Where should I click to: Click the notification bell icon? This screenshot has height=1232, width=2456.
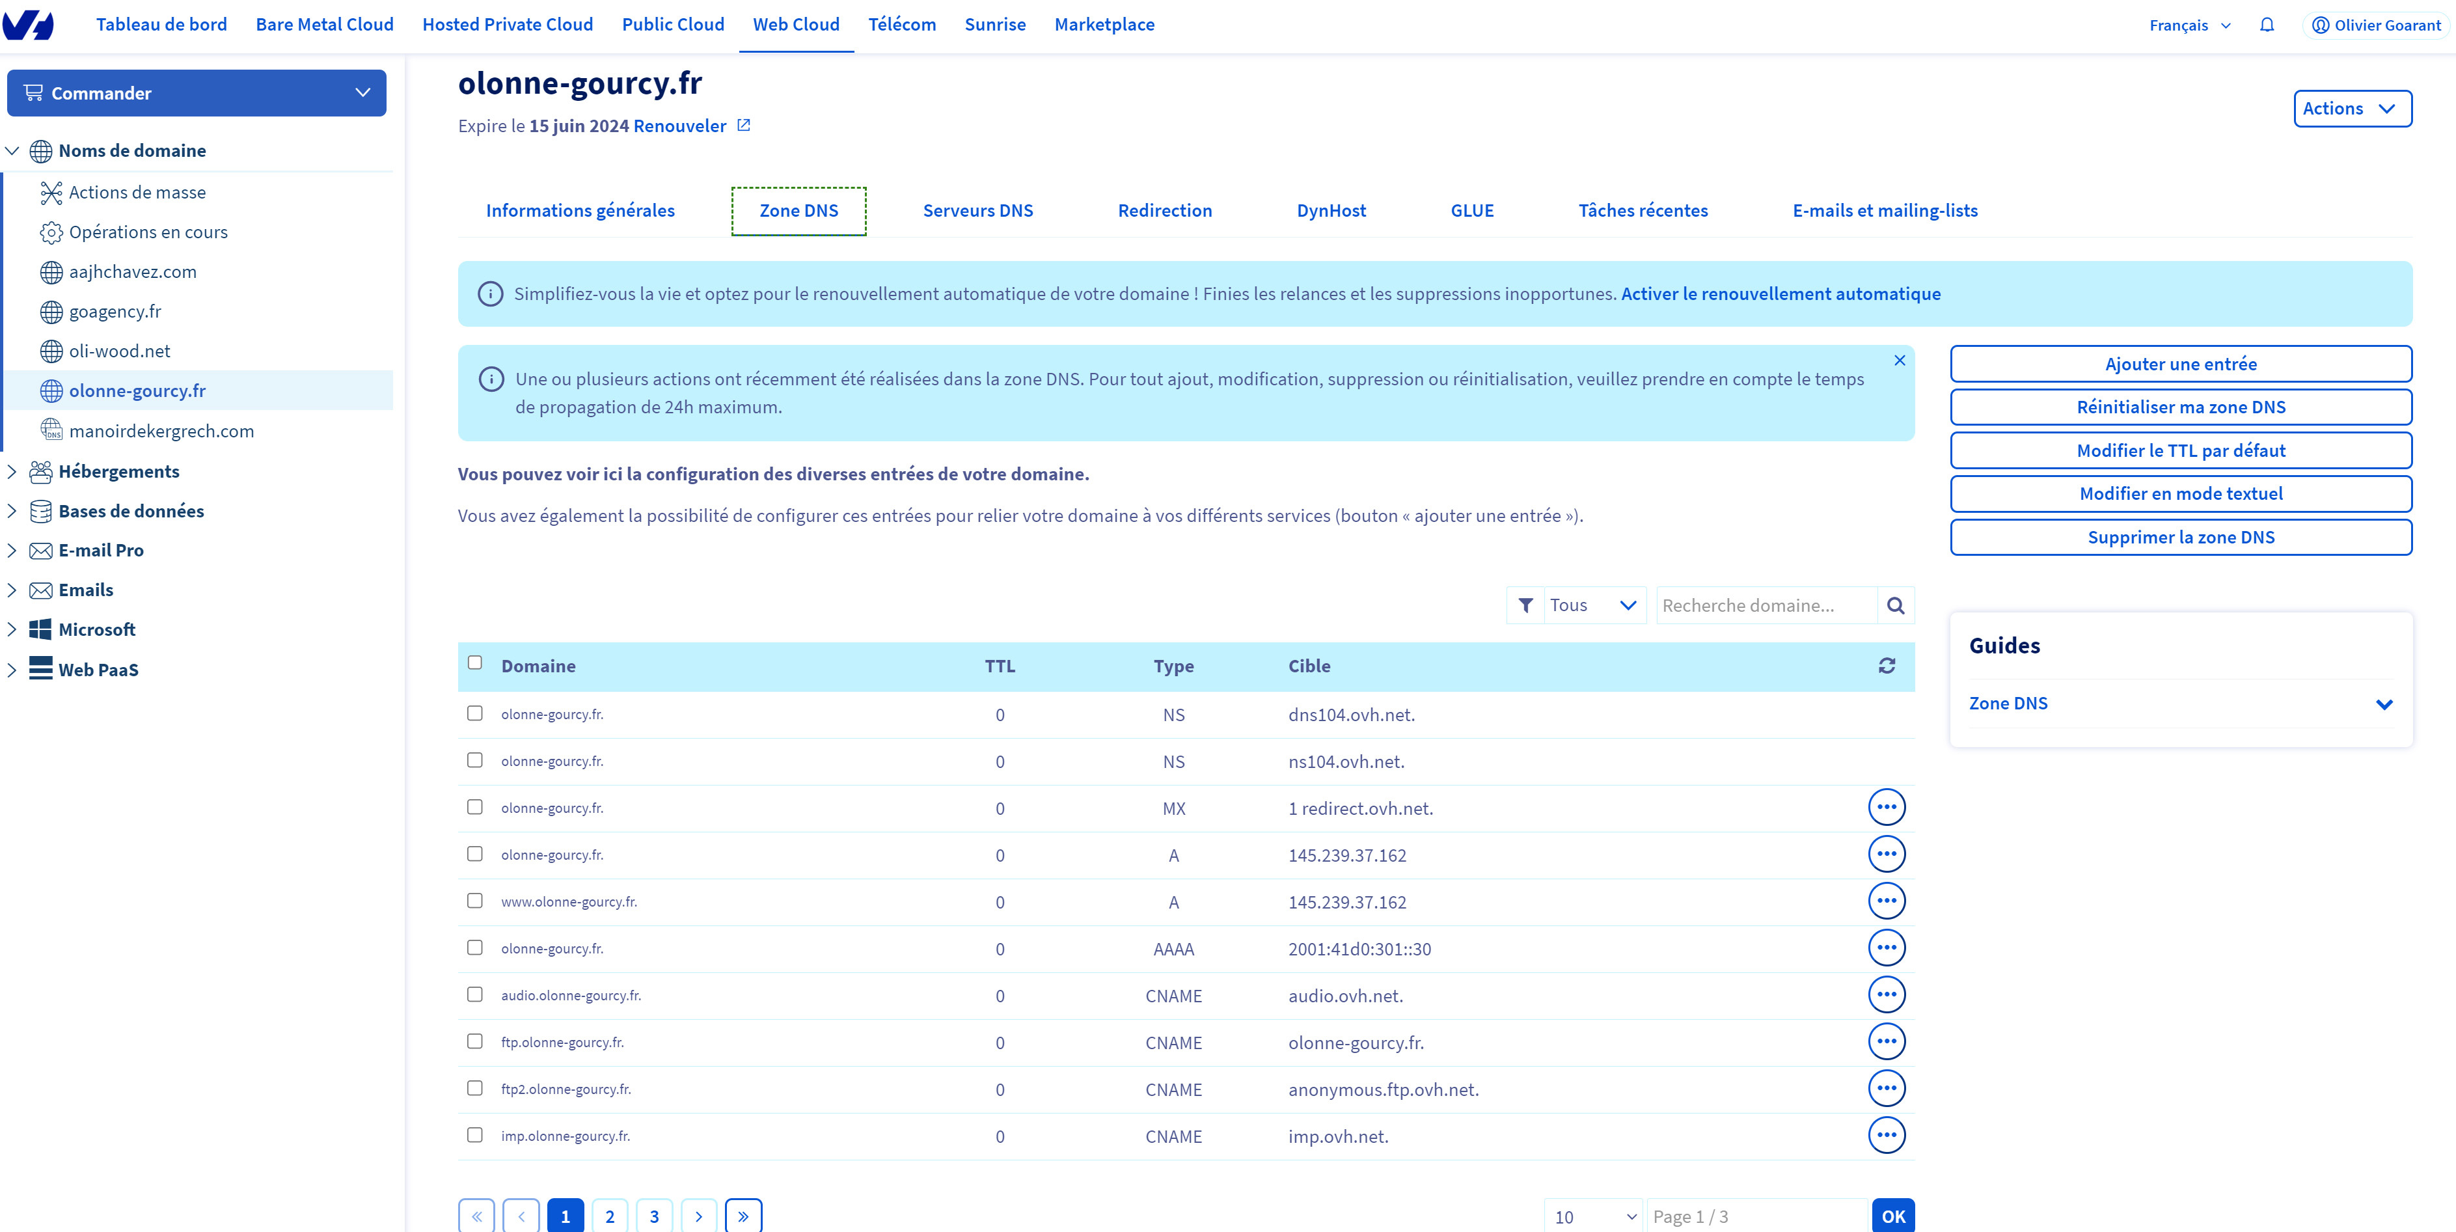2266,25
